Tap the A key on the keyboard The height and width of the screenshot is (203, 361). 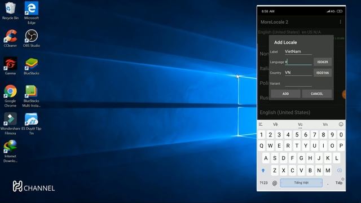point(266,158)
